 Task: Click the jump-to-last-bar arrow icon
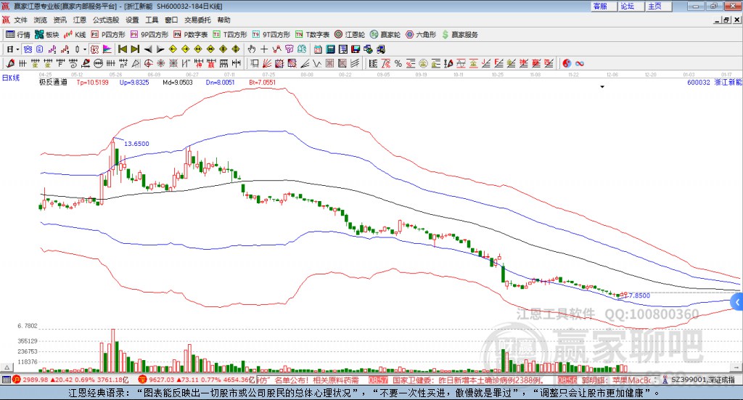[135, 49]
